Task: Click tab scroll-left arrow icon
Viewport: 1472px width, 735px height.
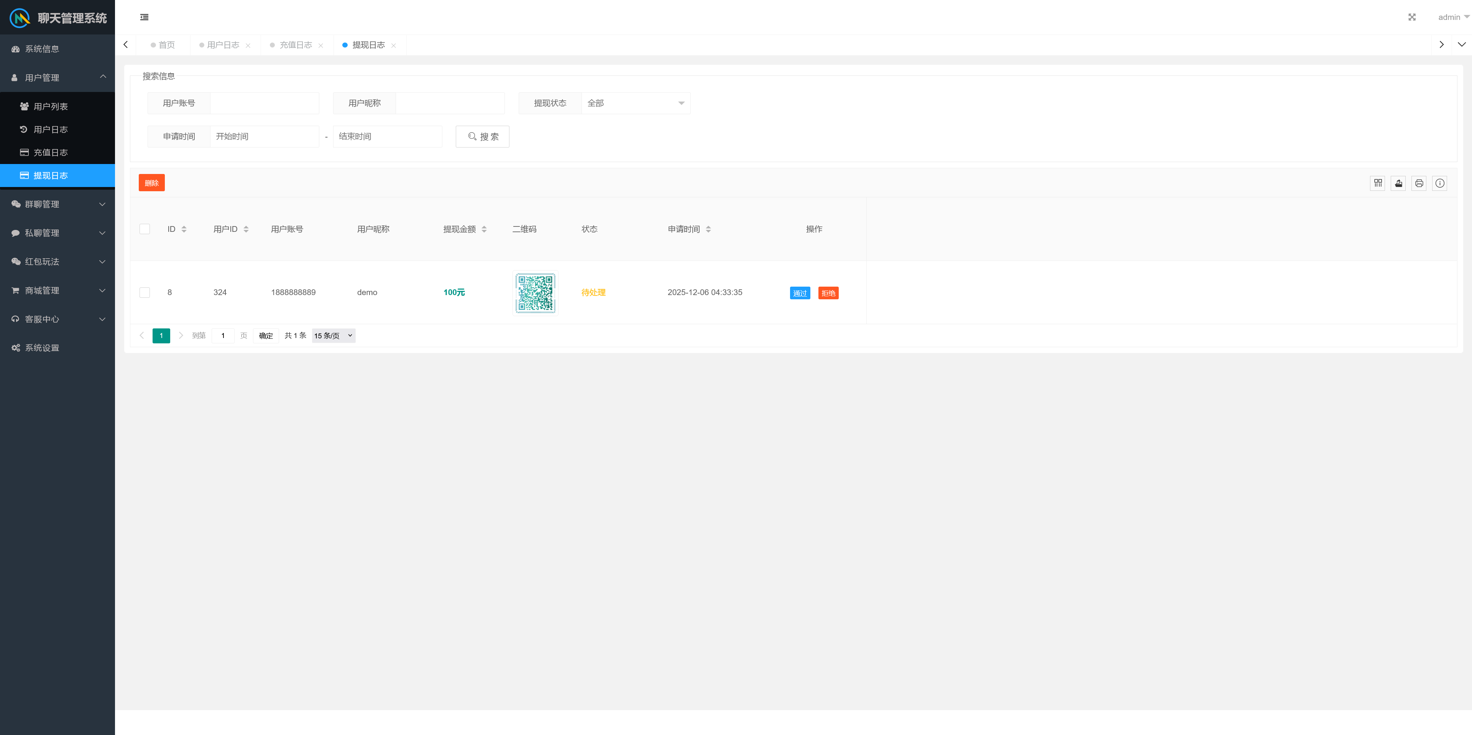Action: click(126, 44)
